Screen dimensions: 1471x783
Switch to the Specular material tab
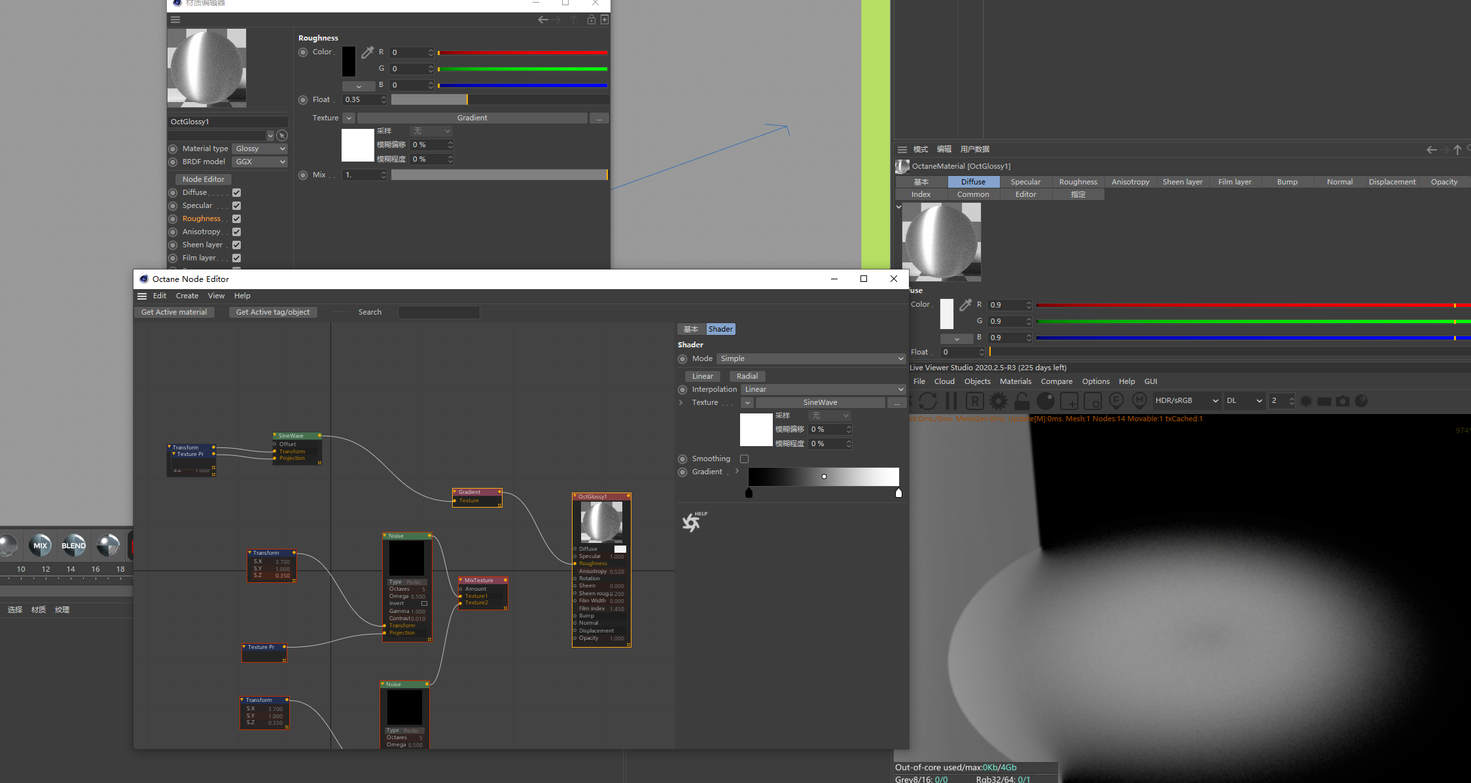[1025, 182]
